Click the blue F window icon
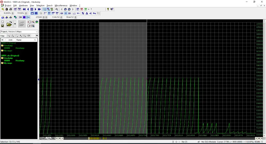 click(78, 9)
